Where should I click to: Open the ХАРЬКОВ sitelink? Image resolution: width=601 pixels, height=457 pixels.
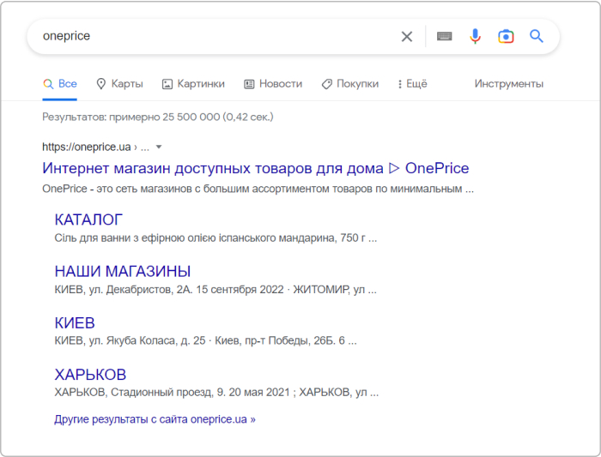[90, 375]
